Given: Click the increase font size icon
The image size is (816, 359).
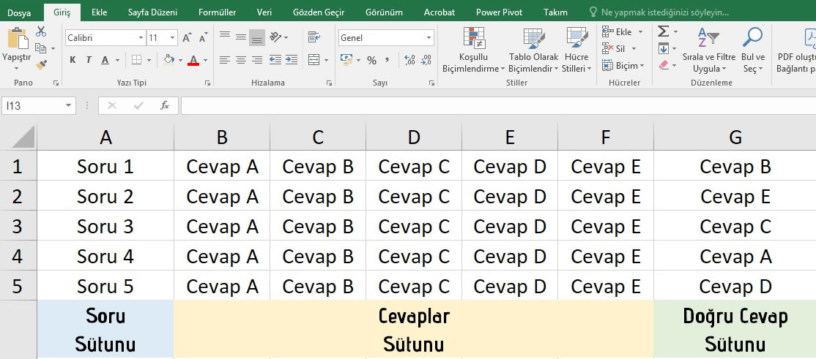Looking at the screenshot, I should click(187, 38).
